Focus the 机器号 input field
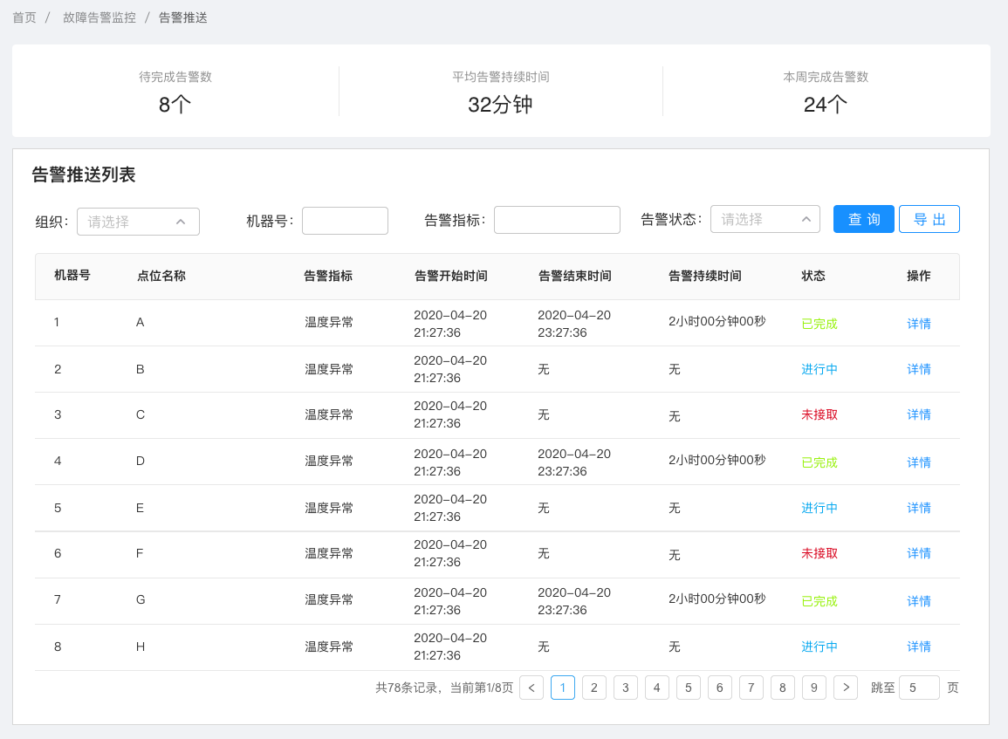 coord(345,221)
